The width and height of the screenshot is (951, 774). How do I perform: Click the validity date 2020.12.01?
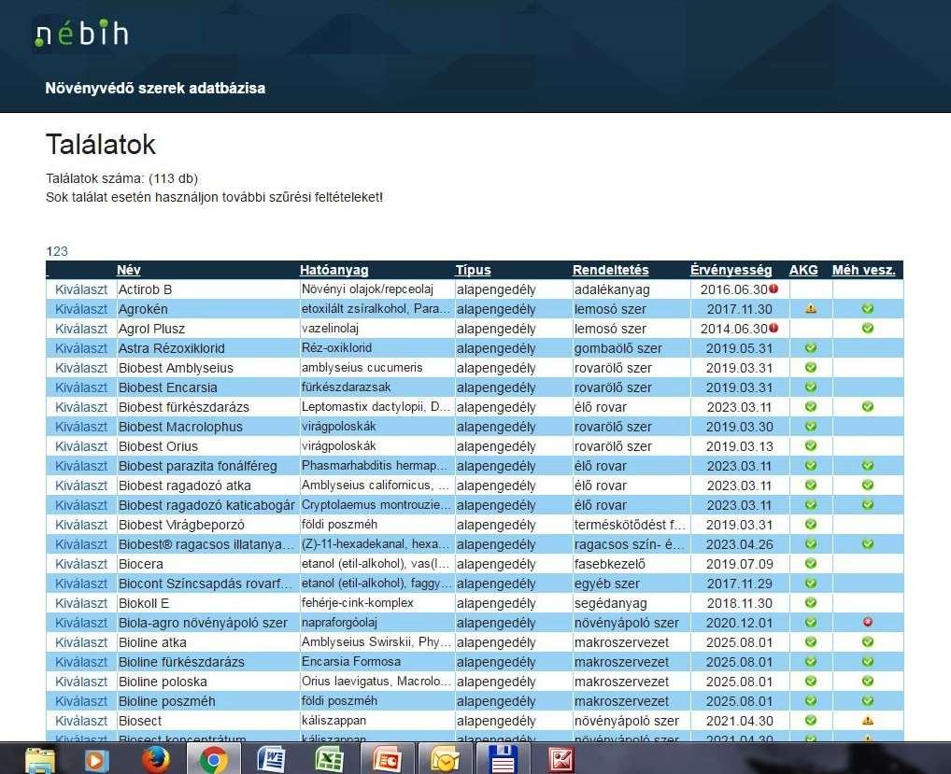click(x=739, y=623)
